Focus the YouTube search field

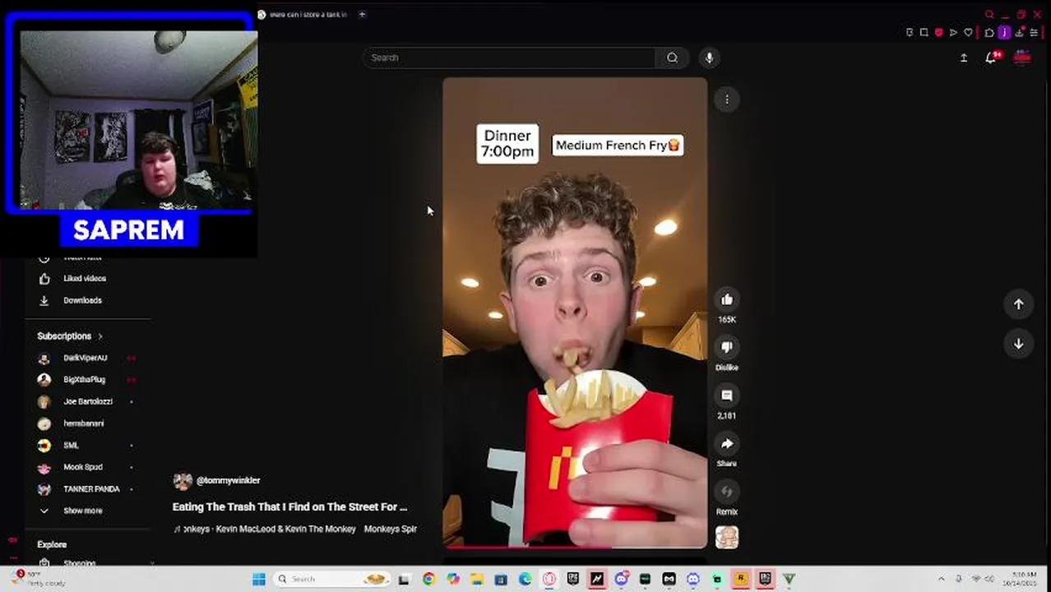click(x=509, y=58)
